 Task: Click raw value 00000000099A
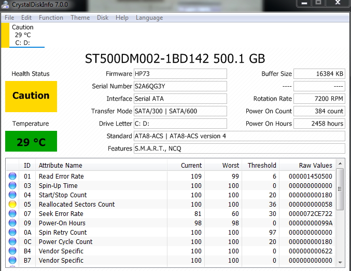(x=311, y=223)
